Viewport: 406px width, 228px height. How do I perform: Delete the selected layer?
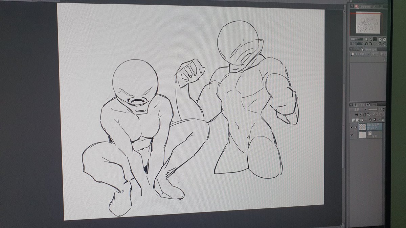383,119
